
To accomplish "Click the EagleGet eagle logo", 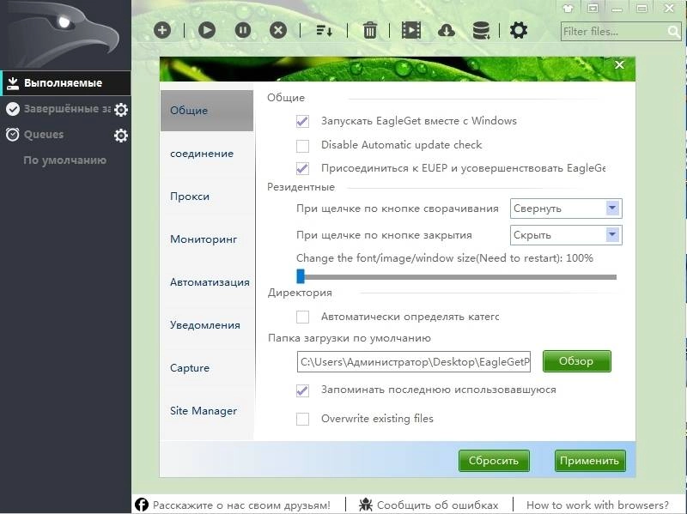I will click(65, 34).
